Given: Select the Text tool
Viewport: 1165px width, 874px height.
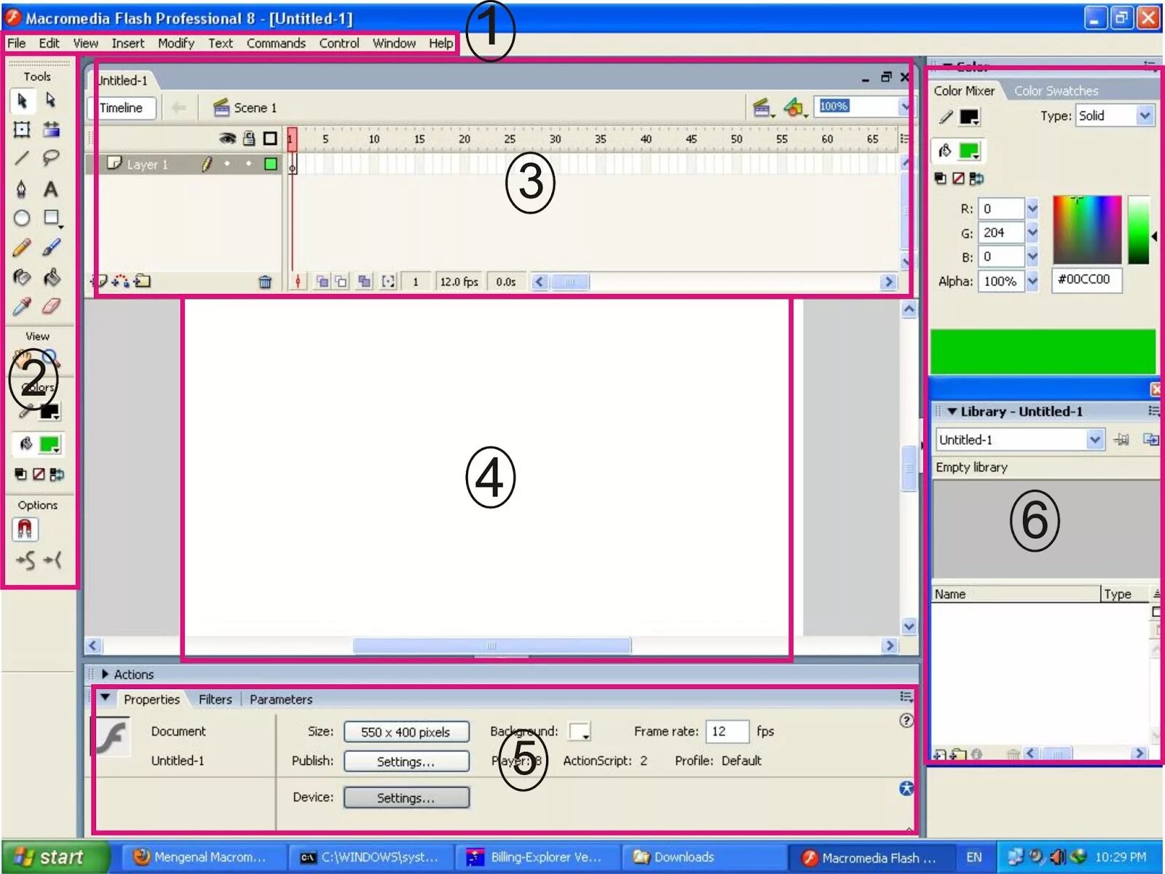Looking at the screenshot, I should click(50, 189).
